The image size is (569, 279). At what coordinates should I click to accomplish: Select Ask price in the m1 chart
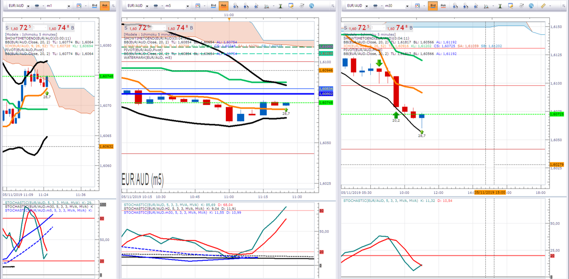click(105, 6)
